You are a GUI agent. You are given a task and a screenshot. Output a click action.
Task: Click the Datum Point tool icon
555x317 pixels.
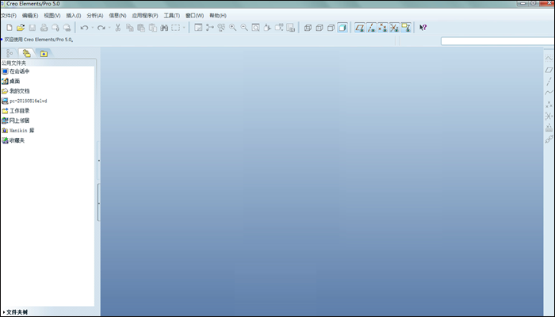click(549, 105)
